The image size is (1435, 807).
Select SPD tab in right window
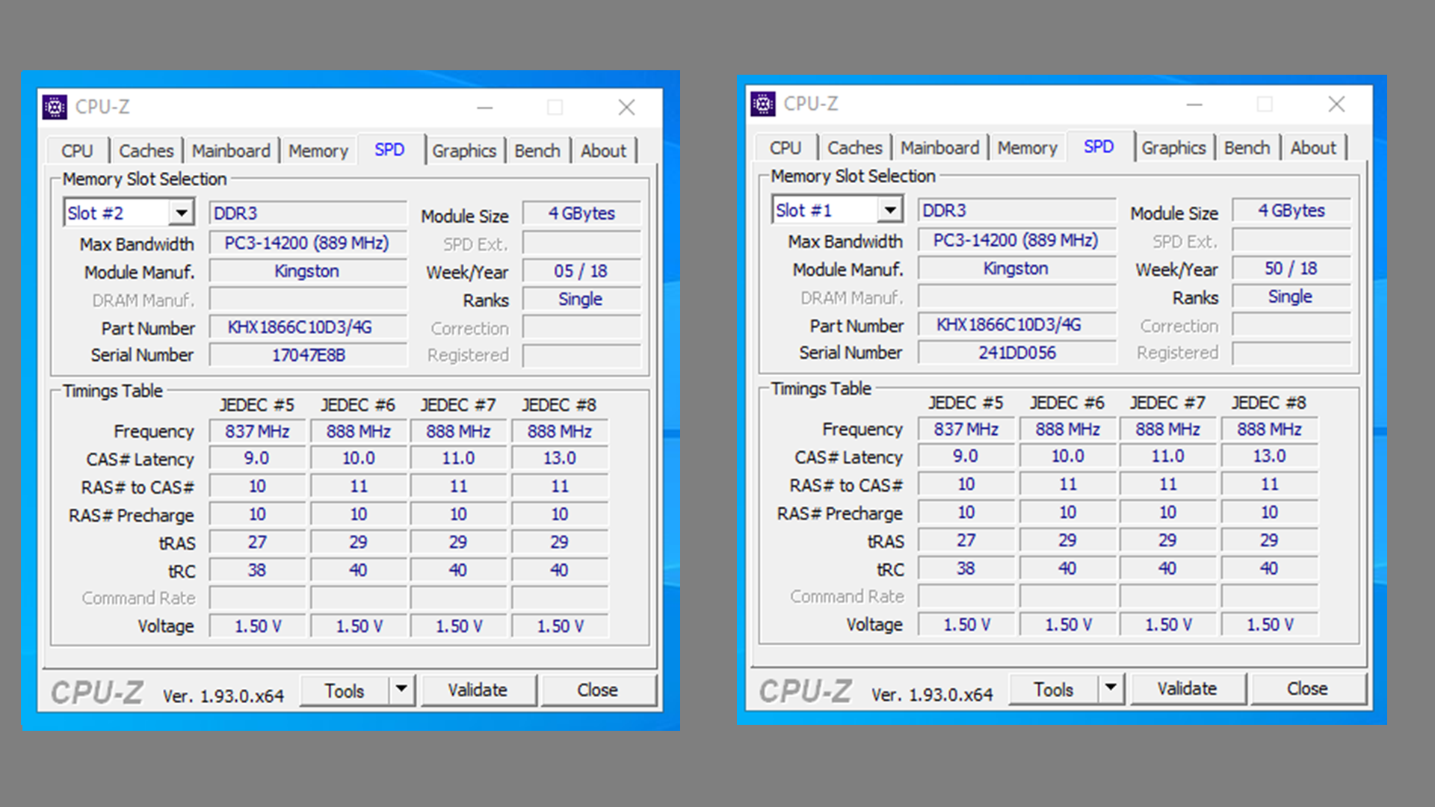point(1099,146)
